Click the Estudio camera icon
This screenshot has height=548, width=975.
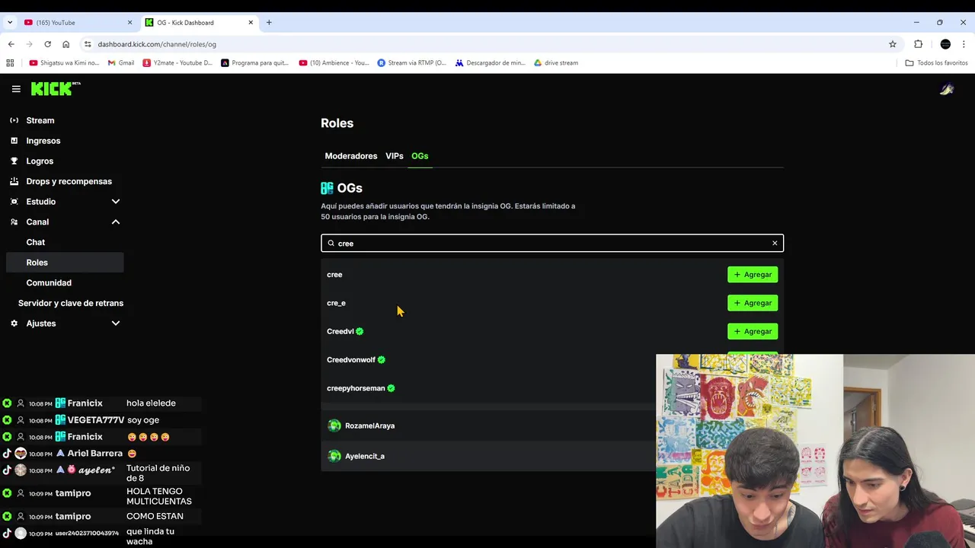(14, 202)
